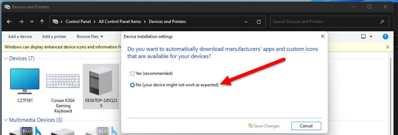Open the help question mark icon
Screen dimensions: 398x135
click(x=385, y=37)
